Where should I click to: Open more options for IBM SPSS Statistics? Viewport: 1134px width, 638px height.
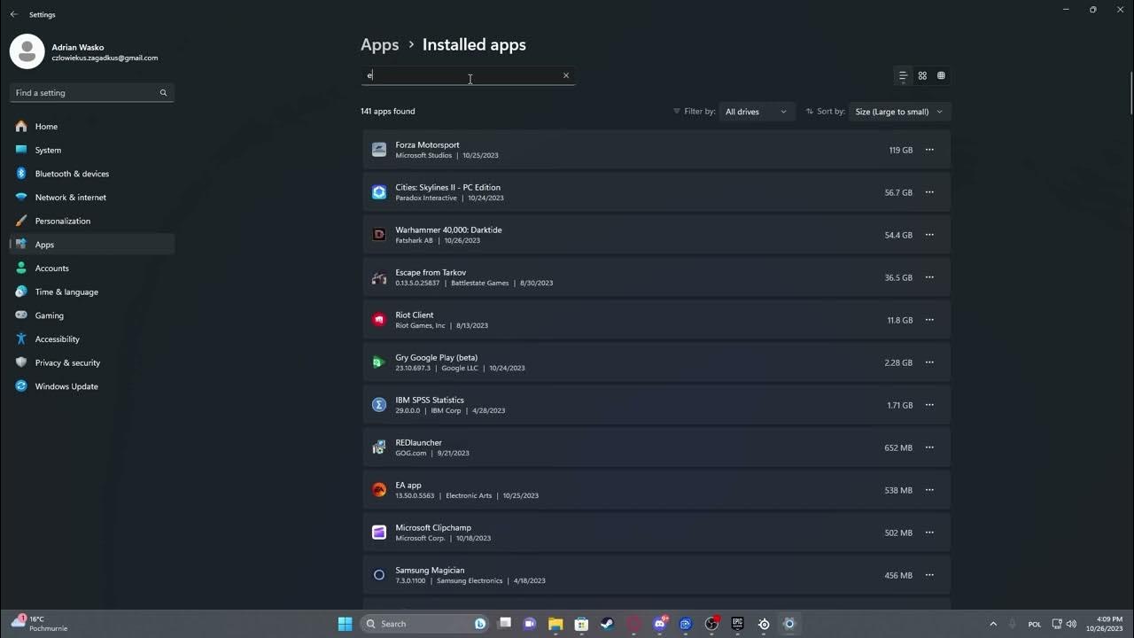pyautogui.click(x=929, y=405)
